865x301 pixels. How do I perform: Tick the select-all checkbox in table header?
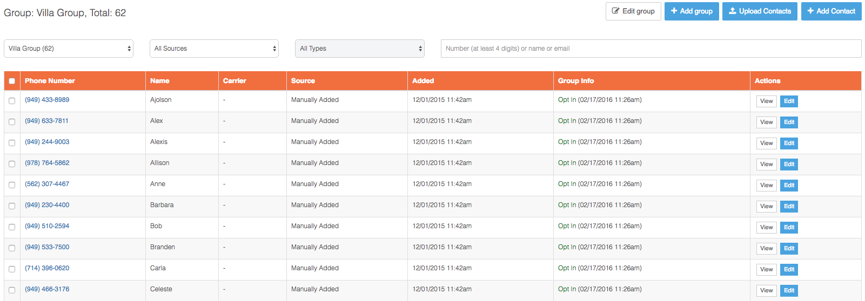pos(12,81)
